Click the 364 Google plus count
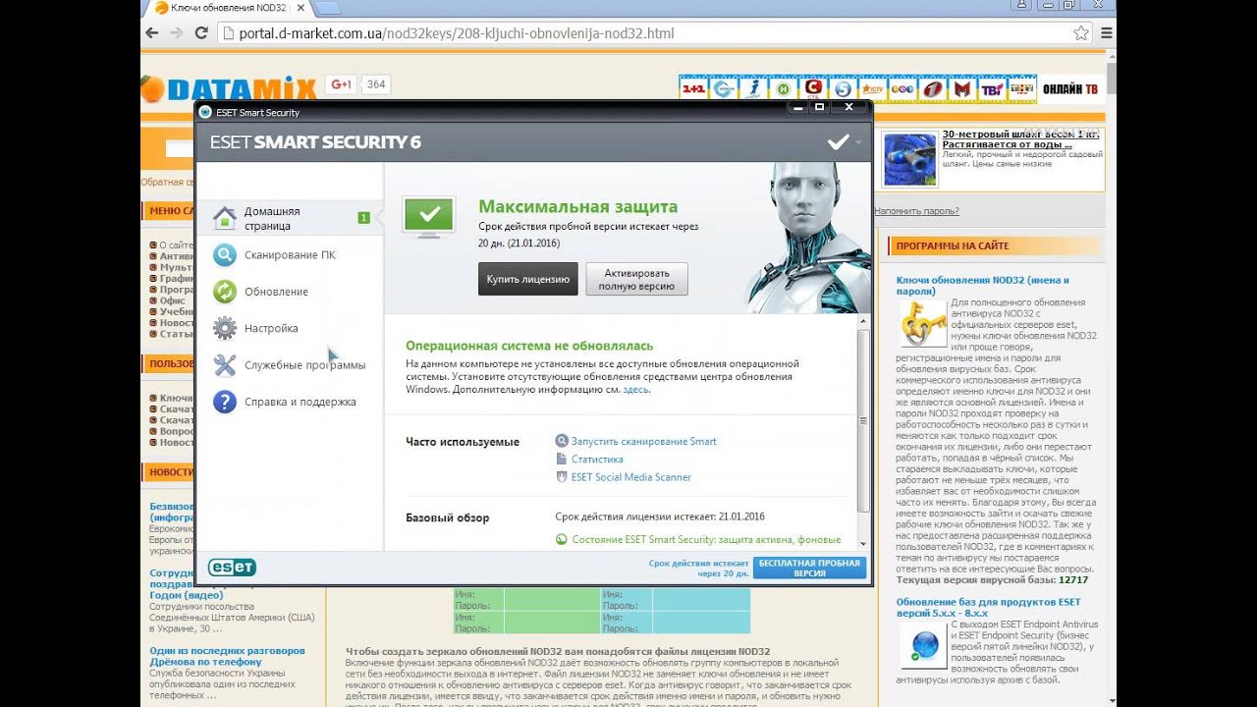Screen dimensions: 1257x707 (x=376, y=84)
